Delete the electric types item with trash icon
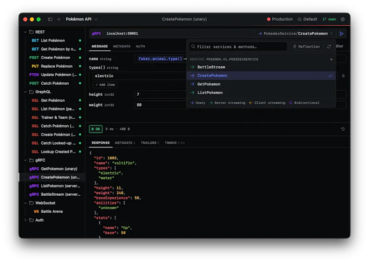The image size is (369, 263). pos(343,76)
